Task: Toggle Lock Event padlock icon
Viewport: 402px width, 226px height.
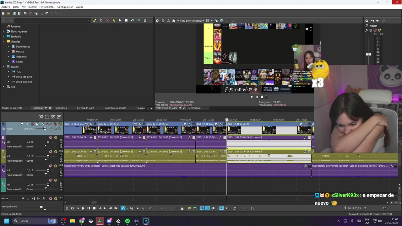Action: [182, 208]
